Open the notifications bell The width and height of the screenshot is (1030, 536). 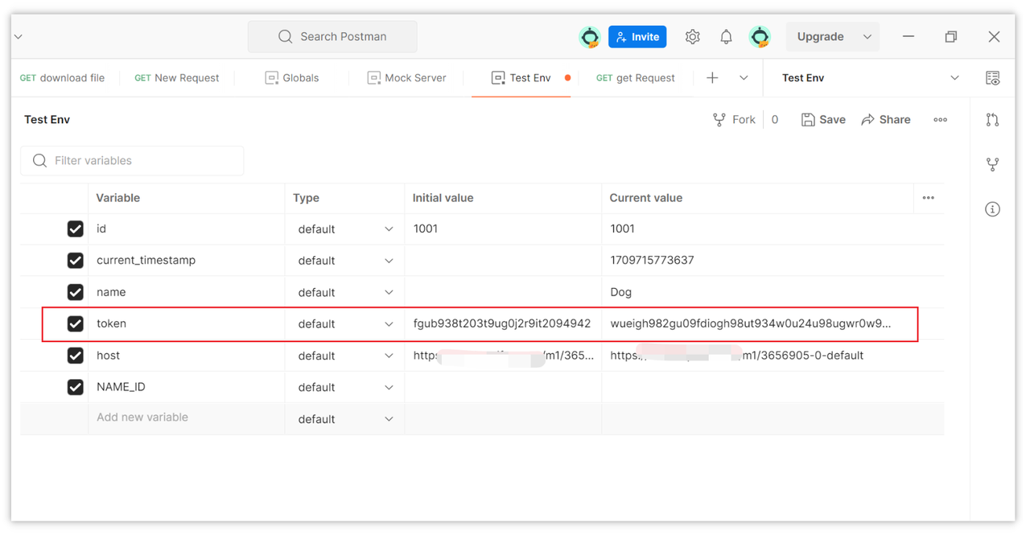[x=726, y=37]
